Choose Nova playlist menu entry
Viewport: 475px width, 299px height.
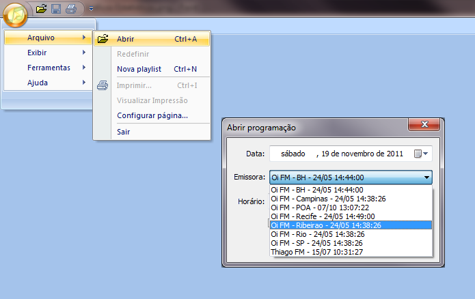(152, 69)
